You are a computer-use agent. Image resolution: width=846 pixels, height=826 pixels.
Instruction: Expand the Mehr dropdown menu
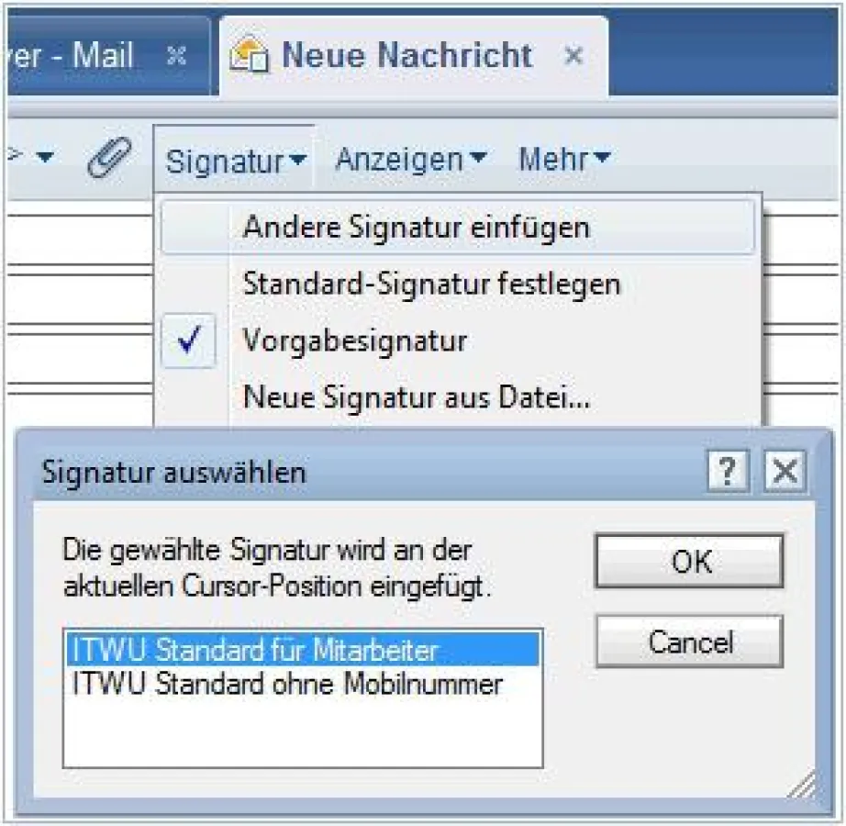(558, 158)
